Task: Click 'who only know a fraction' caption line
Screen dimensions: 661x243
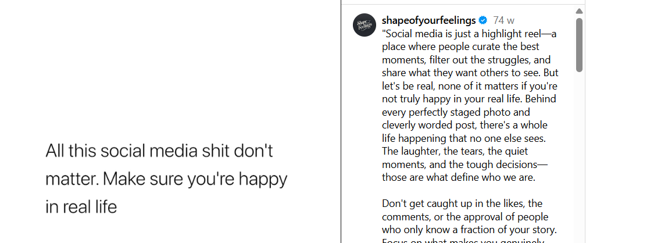Action: tap(469, 230)
